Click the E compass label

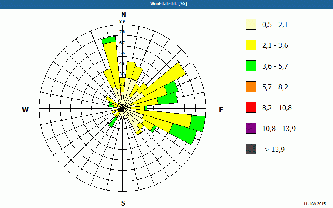coord(221,110)
